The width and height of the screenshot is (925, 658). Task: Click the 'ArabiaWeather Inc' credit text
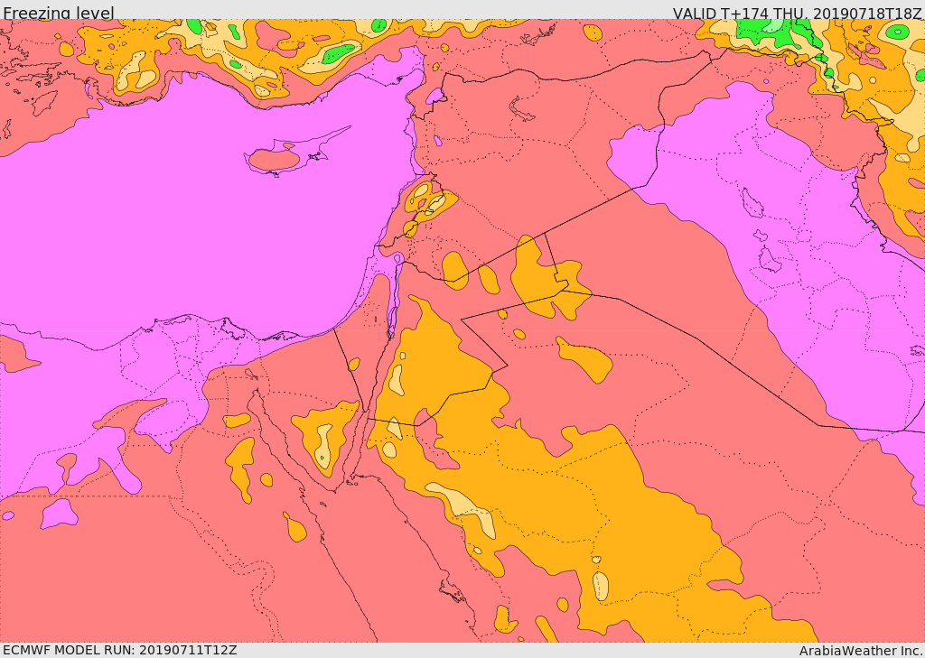861,651
